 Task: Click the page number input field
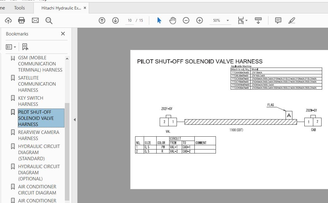(x=130, y=20)
